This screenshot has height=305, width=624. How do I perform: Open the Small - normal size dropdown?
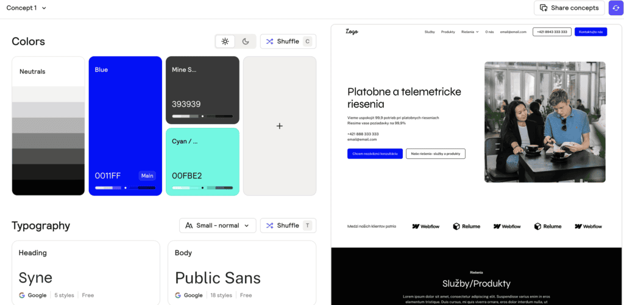pyautogui.click(x=218, y=225)
